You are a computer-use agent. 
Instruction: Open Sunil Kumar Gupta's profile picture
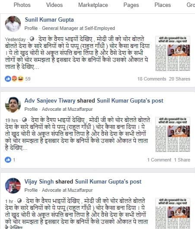tap(13, 24)
